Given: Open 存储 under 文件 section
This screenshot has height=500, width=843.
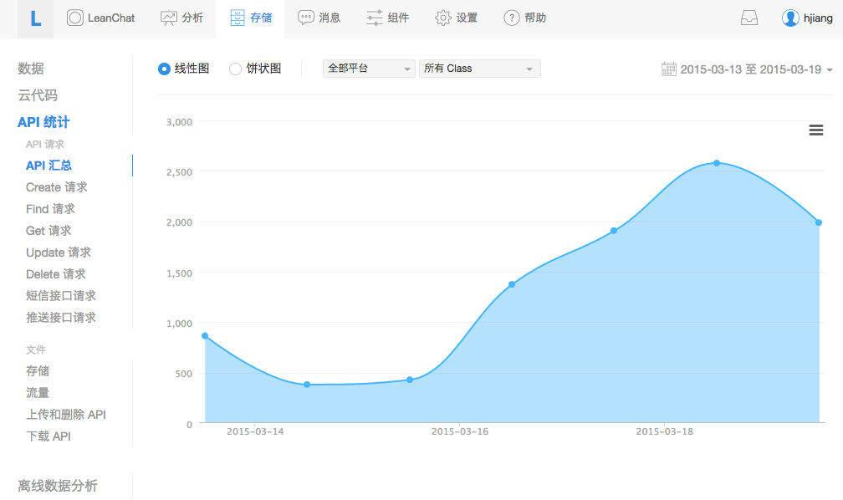Looking at the screenshot, I should pyautogui.click(x=38, y=371).
